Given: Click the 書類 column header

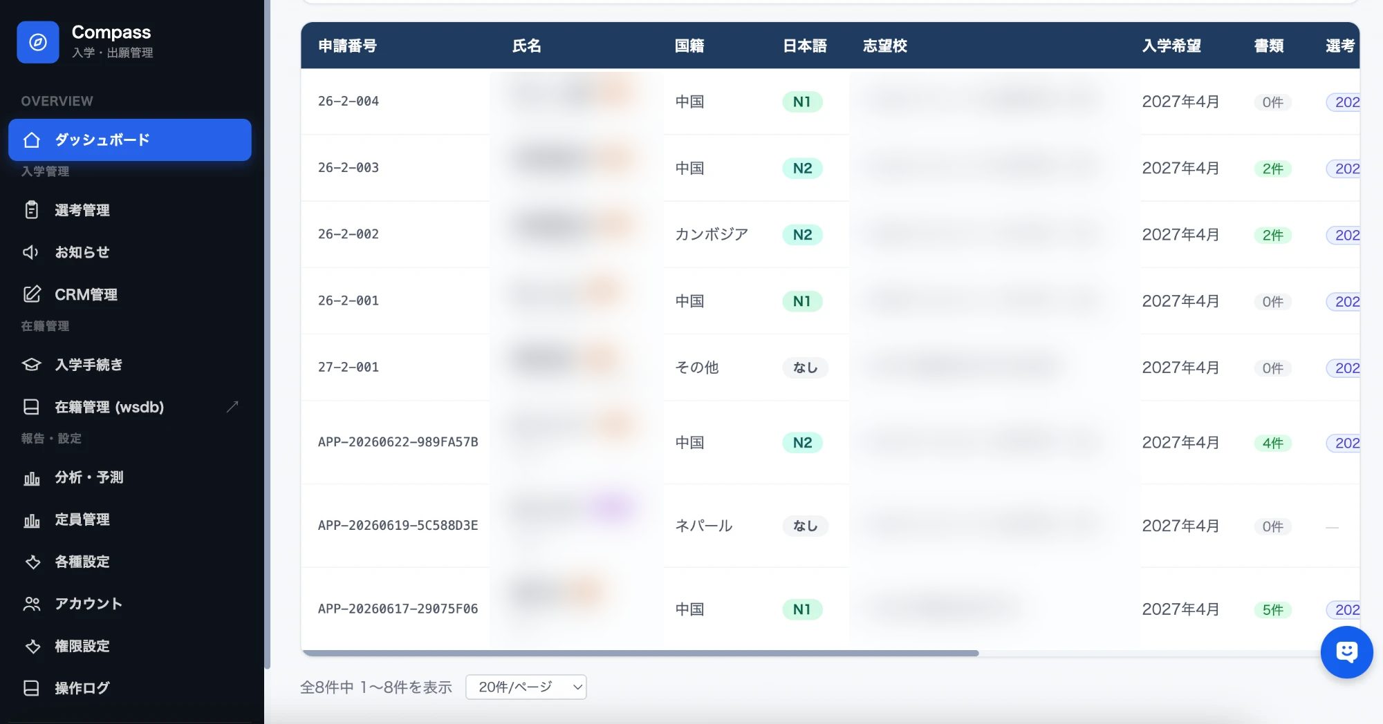Looking at the screenshot, I should coord(1269,46).
